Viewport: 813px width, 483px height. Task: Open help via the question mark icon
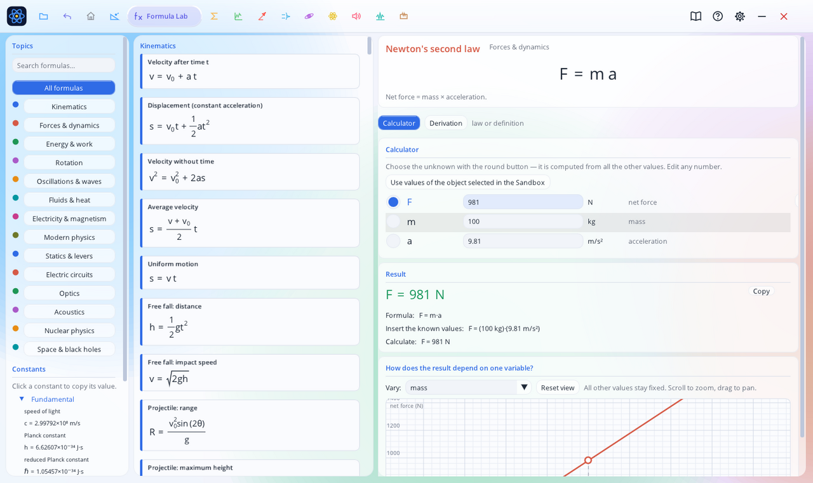(718, 16)
